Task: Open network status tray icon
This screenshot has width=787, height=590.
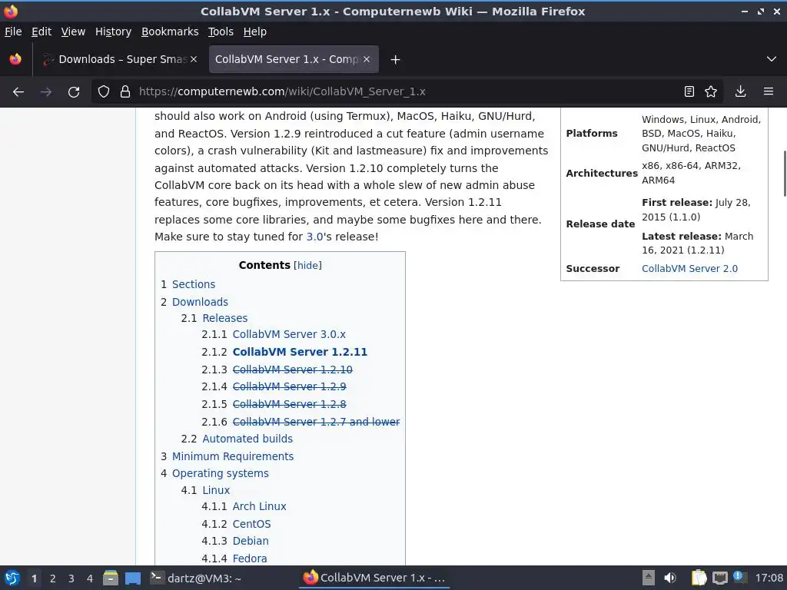Action: [720, 578]
